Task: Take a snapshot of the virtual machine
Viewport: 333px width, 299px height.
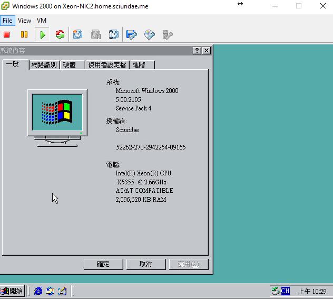Action: [x=77, y=34]
